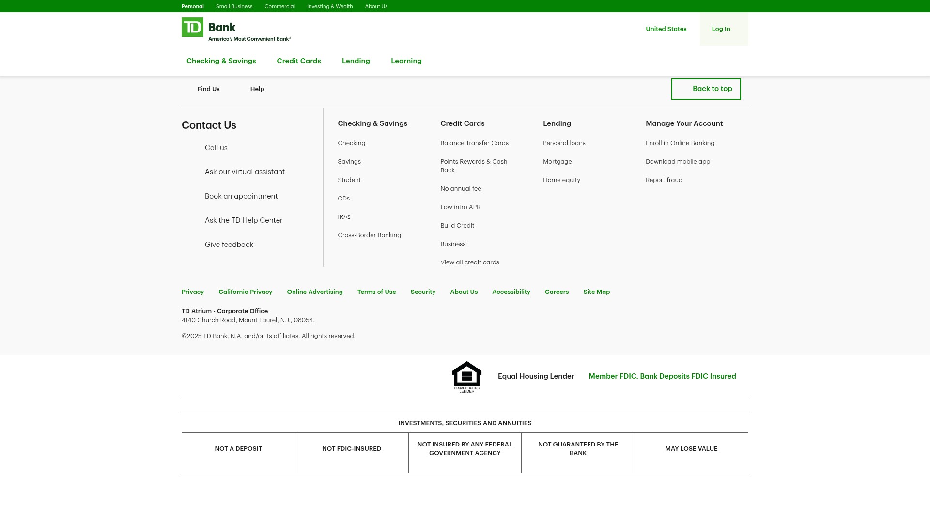Open About Us in the footer links
Viewport: 930px width, 523px height.
[x=464, y=292]
